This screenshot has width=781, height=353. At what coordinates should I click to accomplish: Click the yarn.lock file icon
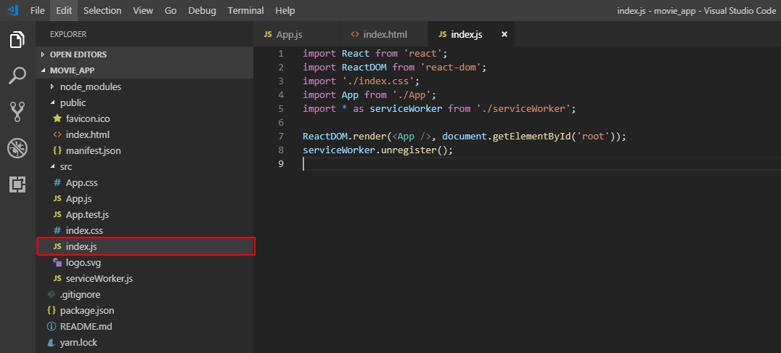pyautogui.click(x=52, y=343)
